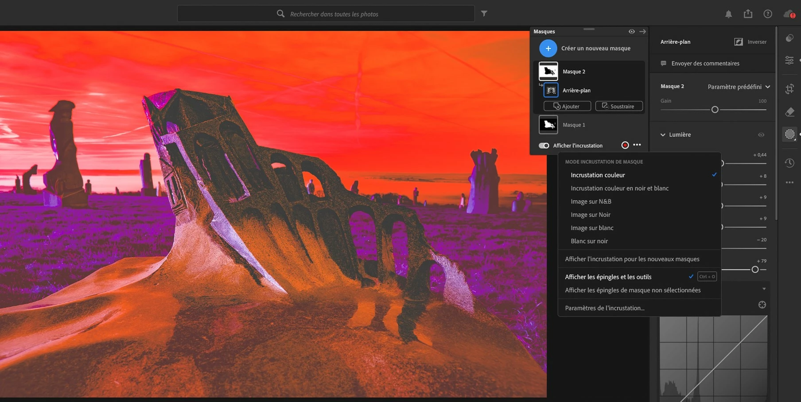Select the Masking tool in the sidebar

789,134
